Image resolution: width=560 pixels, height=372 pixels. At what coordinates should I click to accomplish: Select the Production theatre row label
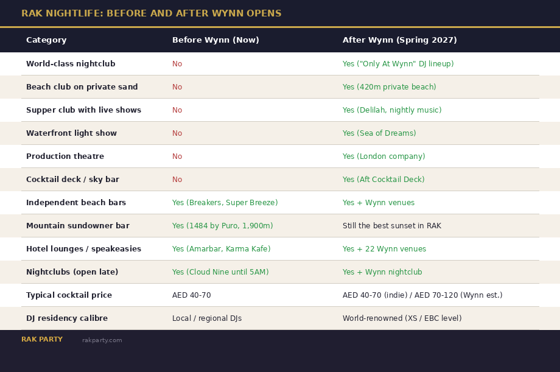65,156
